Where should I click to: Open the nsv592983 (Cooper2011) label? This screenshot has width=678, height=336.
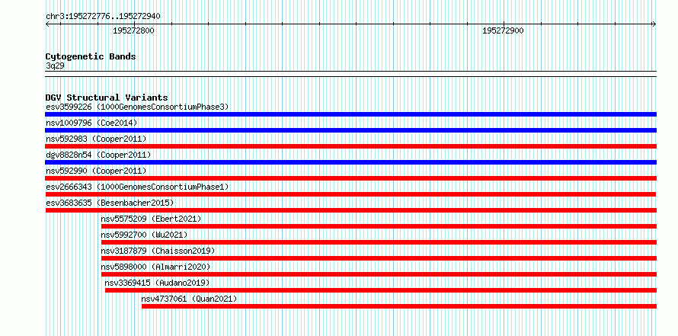pyautogui.click(x=96, y=139)
